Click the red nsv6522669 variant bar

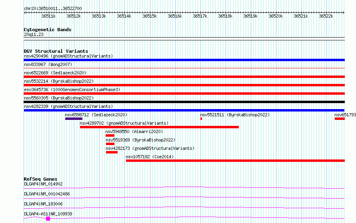click(184, 77)
